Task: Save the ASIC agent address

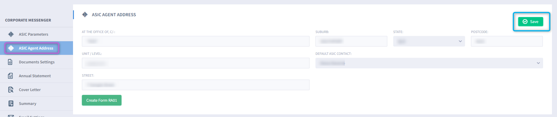Action: point(530,22)
